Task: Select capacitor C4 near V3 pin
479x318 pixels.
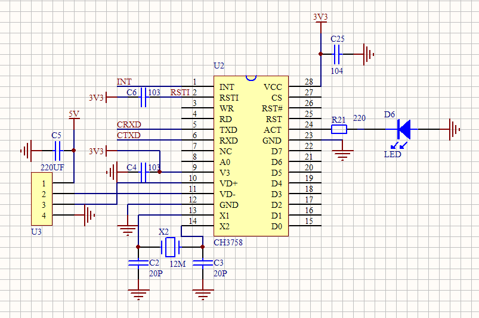Action: click(x=143, y=173)
